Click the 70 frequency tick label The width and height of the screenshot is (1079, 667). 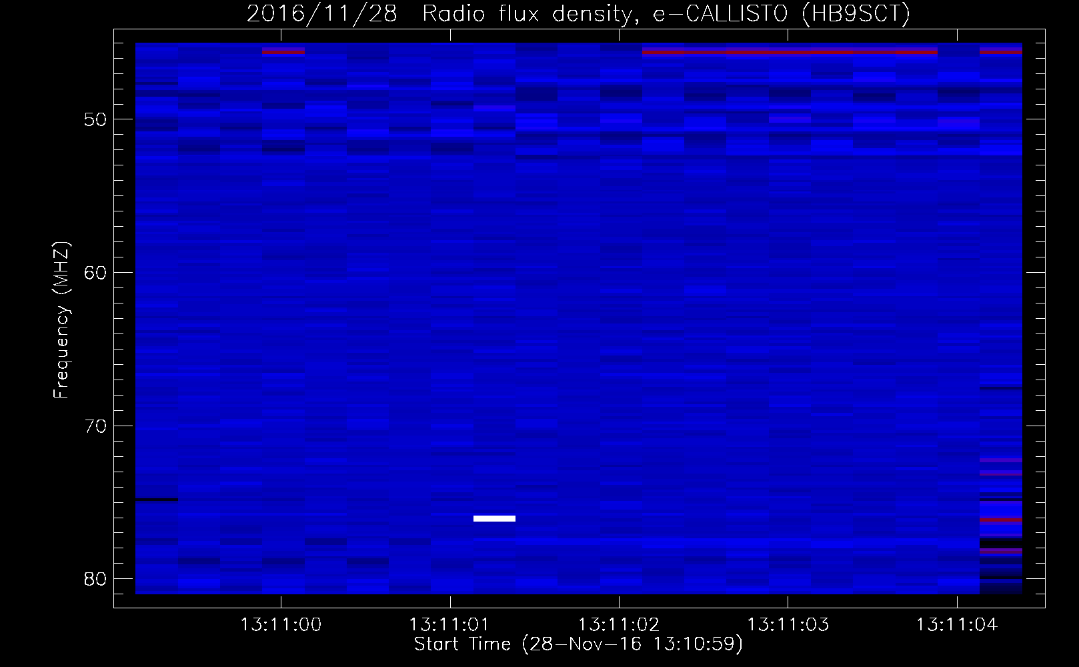click(95, 426)
